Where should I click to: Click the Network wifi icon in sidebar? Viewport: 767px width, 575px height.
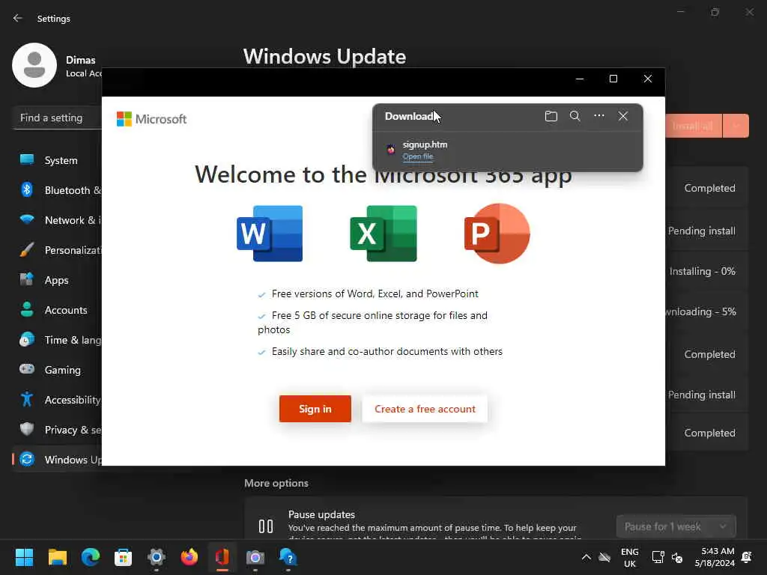(x=27, y=219)
